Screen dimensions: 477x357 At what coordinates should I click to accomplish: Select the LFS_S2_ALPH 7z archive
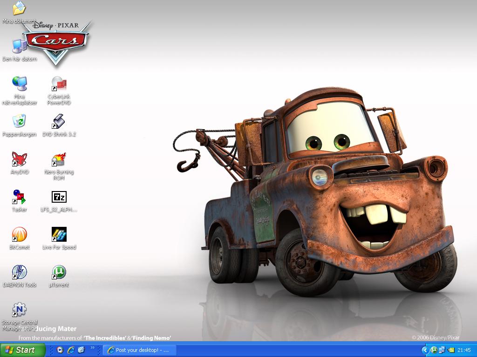59,197
